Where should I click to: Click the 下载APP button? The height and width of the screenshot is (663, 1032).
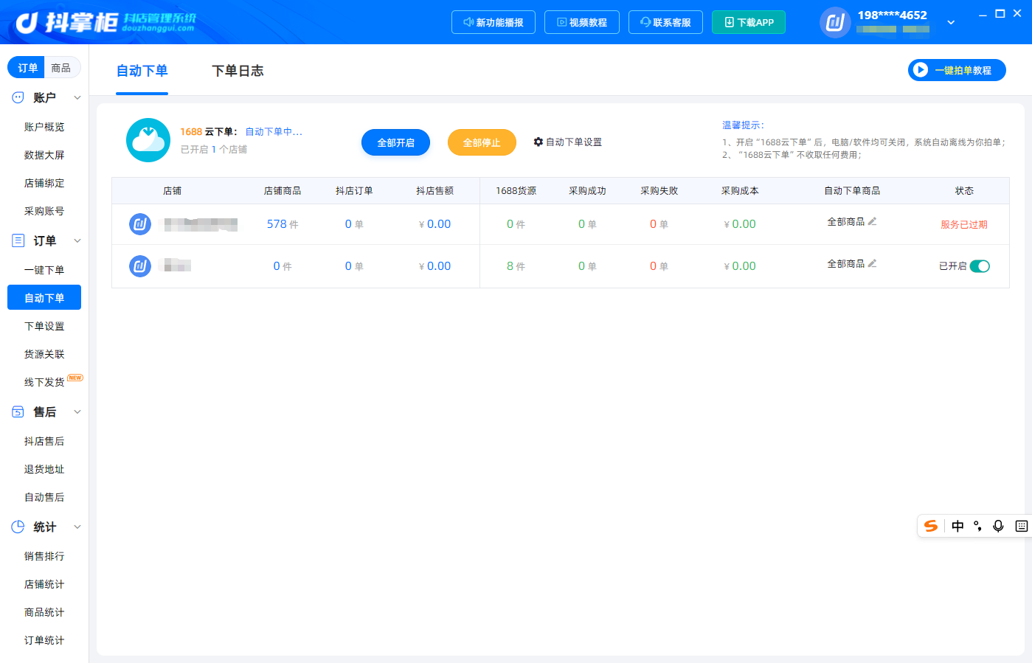tap(749, 22)
